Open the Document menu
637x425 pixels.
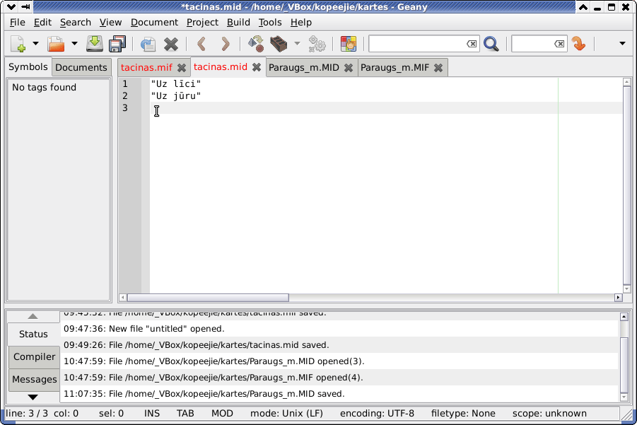[154, 23]
